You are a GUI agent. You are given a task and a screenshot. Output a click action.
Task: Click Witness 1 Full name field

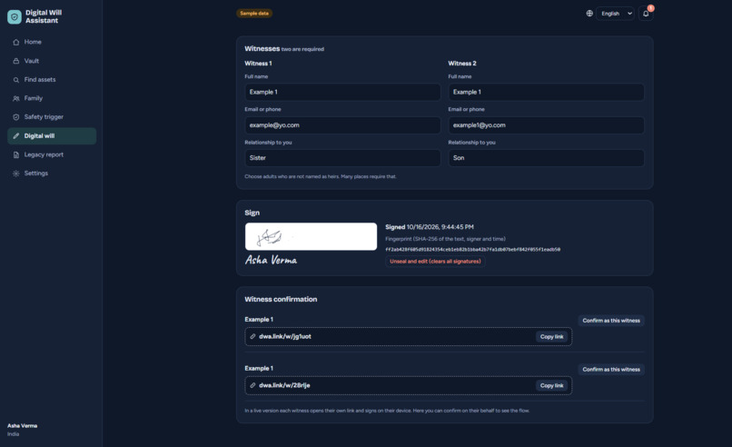342,92
